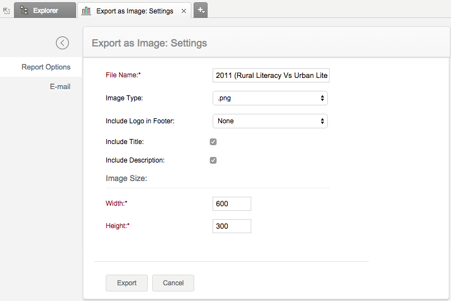Click the bar chart icon on settings tab

(x=86, y=11)
